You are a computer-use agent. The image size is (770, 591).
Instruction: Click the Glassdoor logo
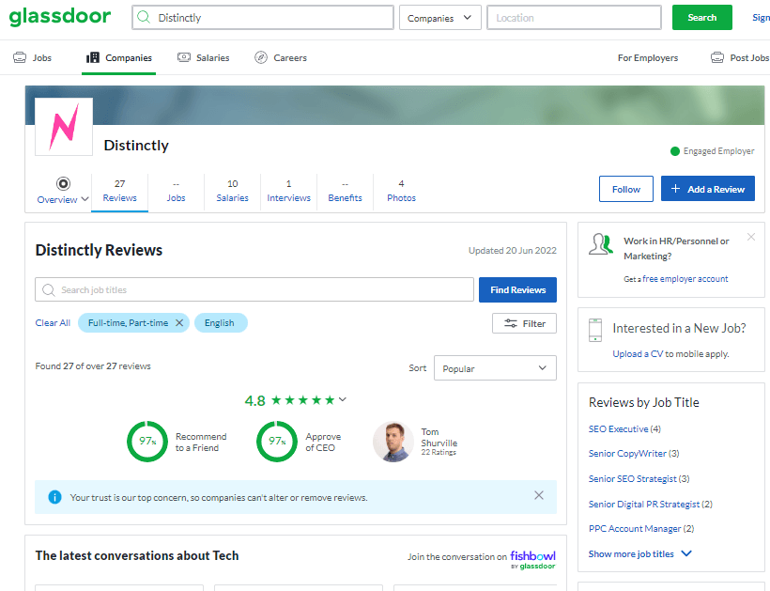[60, 16]
